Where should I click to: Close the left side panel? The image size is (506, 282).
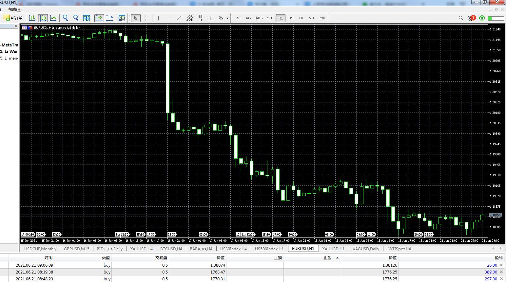(16, 26)
